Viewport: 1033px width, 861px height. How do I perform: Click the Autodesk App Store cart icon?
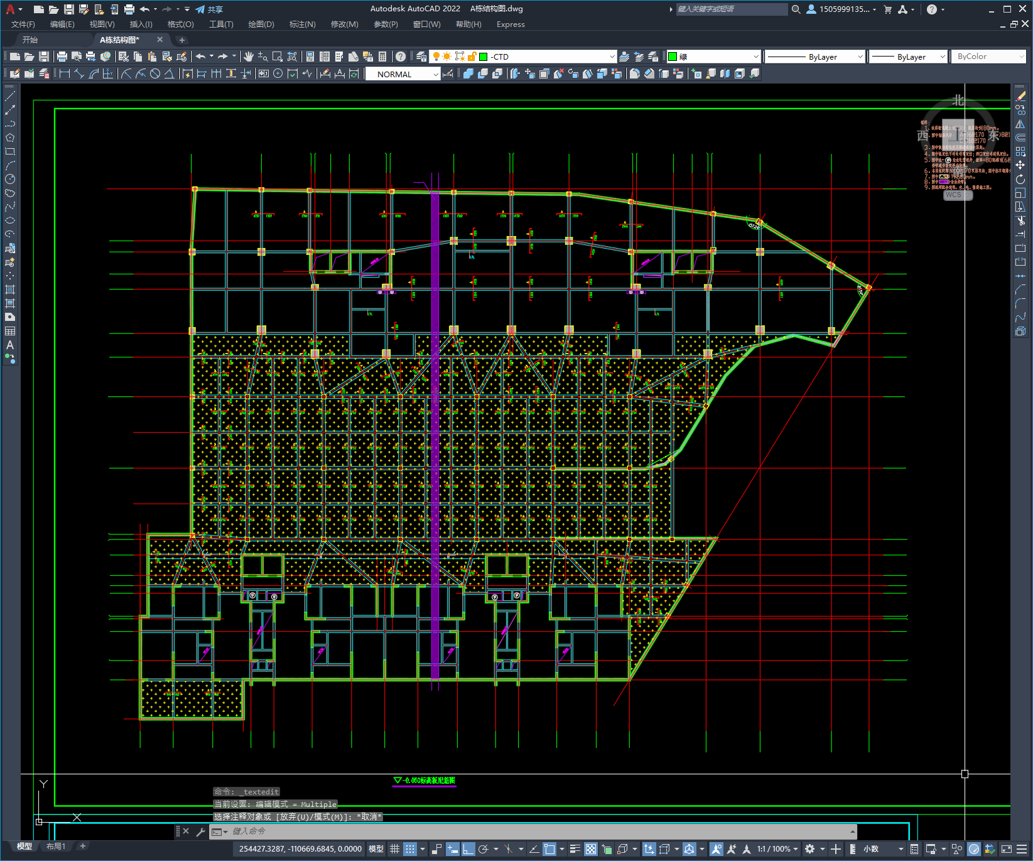tap(887, 9)
